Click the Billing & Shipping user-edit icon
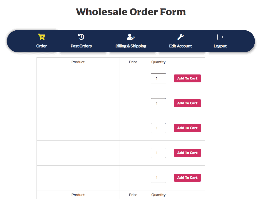261x202 pixels. click(x=131, y=37)
